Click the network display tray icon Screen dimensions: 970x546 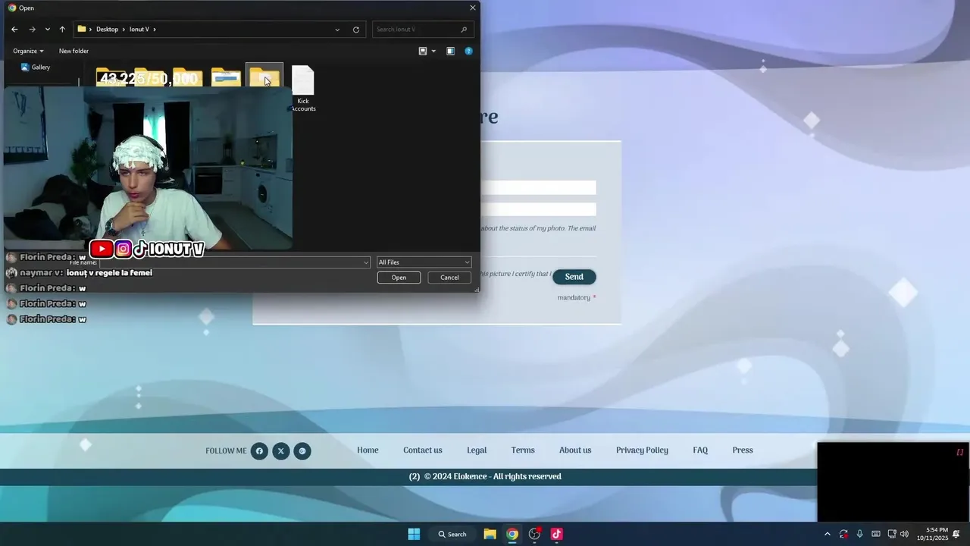[x=892, y=534]
